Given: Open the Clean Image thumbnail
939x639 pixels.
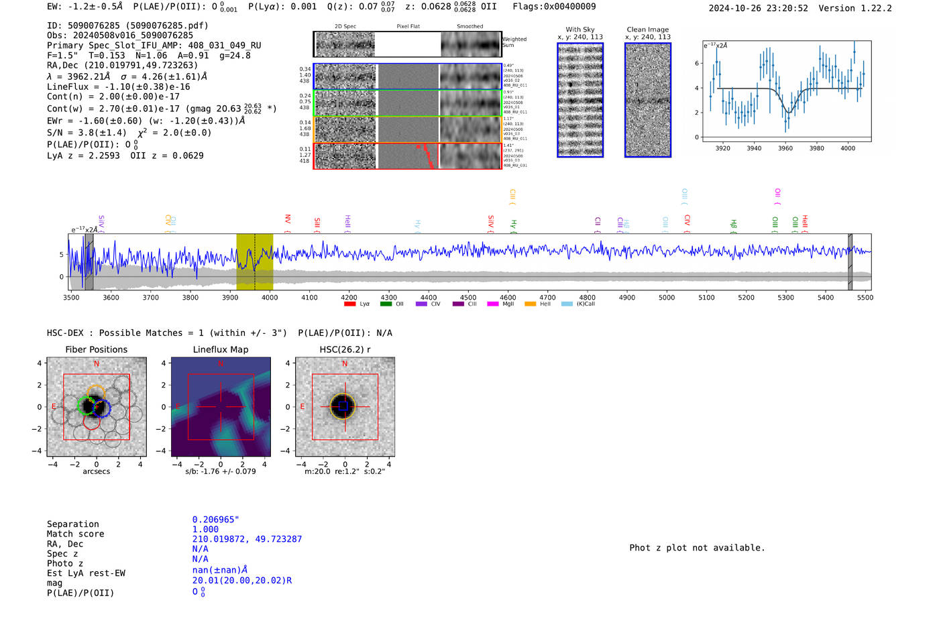Looking at the screenshot, I should (648, 100).
